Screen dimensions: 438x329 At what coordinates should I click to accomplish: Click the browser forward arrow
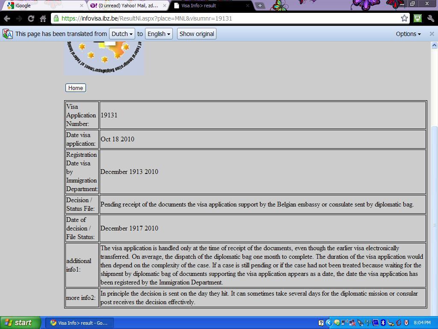pyautogui.click(x=19, y=19)
